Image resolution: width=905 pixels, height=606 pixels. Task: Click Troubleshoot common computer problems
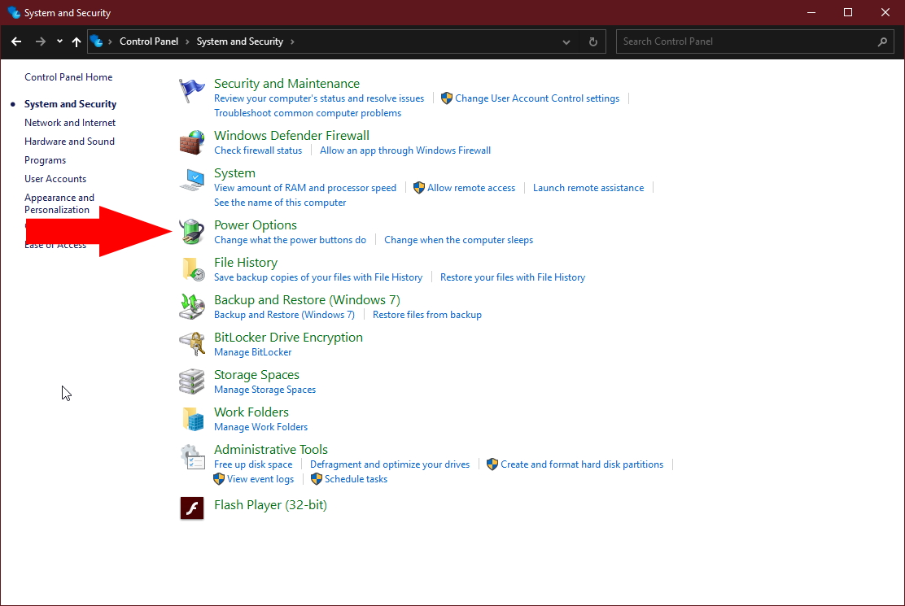click(308, 113)
